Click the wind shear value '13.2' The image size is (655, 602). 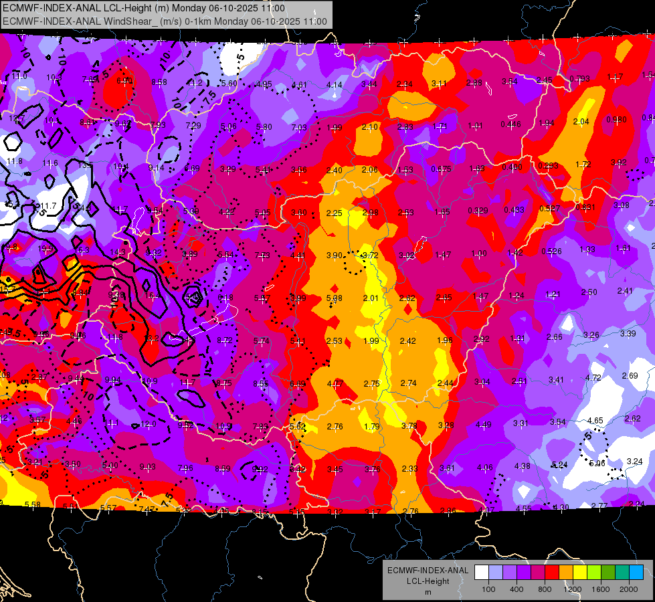tap(151, 338)
